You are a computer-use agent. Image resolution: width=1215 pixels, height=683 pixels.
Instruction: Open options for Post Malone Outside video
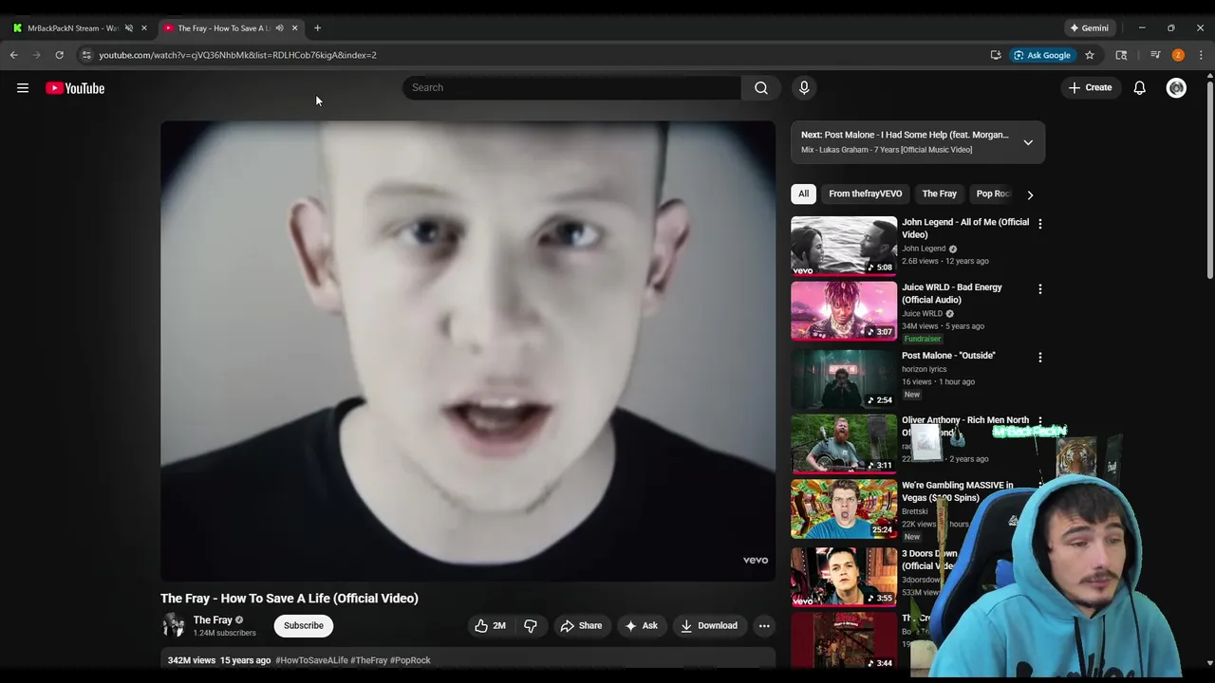(x=1039, y=358)
